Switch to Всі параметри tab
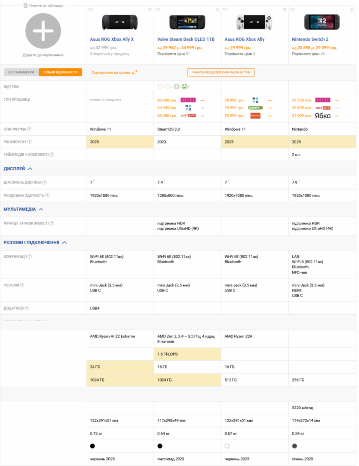The image size is (359, 466). [x=21, y=72]
